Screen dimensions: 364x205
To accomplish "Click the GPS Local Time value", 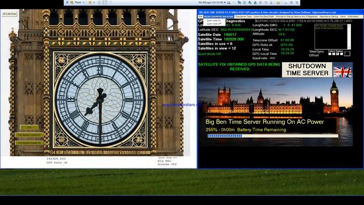I will (x=287, y=53).
